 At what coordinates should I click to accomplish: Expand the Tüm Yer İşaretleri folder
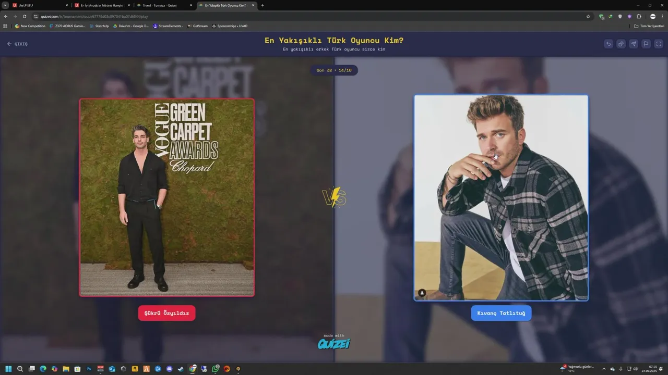(x=649, y=26)
